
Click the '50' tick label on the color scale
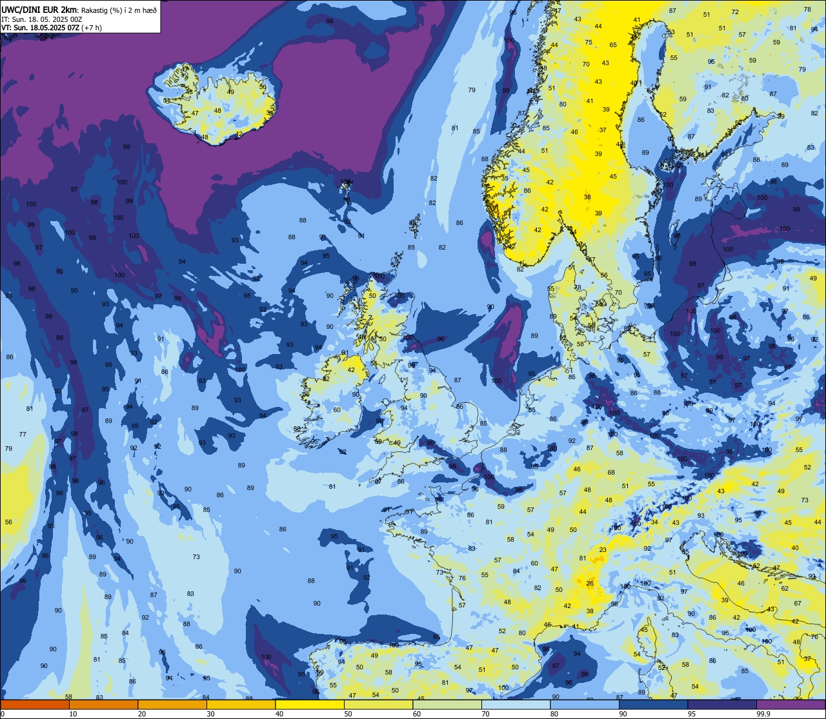pos(348,714)
